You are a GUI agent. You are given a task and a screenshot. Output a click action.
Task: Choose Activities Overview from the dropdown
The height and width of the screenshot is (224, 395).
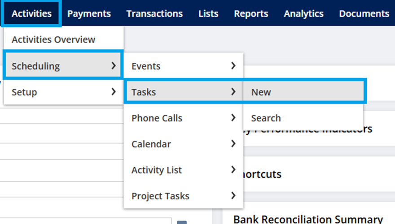tap(53, 39)
